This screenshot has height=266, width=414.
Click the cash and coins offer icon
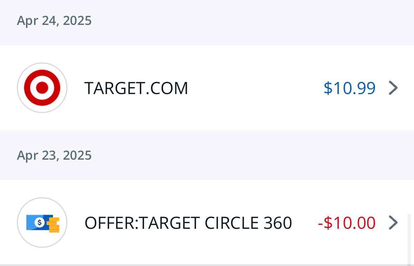43,223
